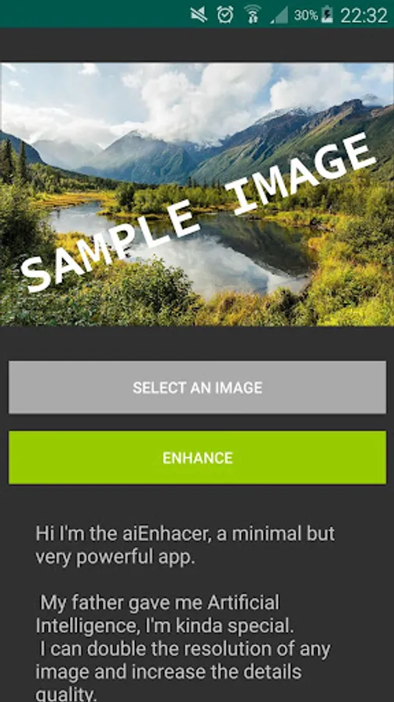Click the SELECT AN IMAGE button
The width and height of the screenshot is (394, 702).
(x=197, y=387)
